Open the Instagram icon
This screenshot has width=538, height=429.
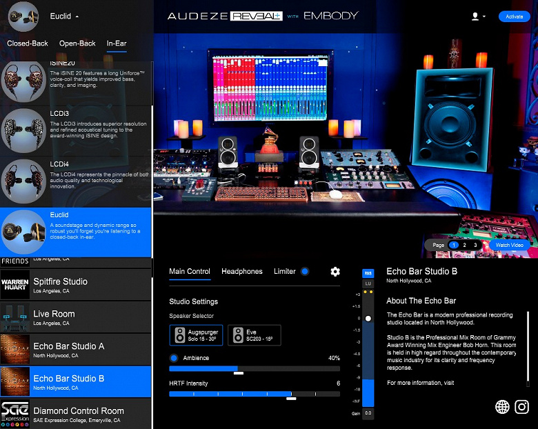tap(521, 407)
